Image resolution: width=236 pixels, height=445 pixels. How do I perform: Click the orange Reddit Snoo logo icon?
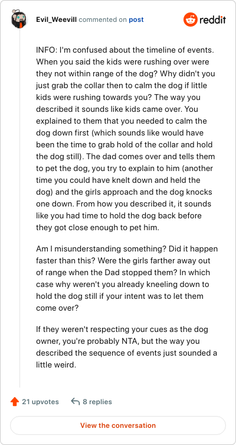pyautogui.click(x=190, y=20)
